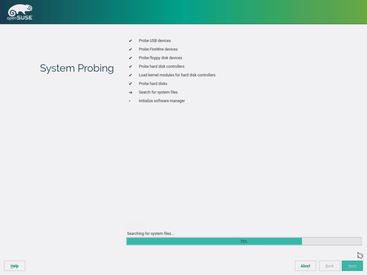The image size is (367, 275).
Task: Click the checkmark beside Probe hard disk controllers
Action: pyautogui.click(x=130, y=66)
